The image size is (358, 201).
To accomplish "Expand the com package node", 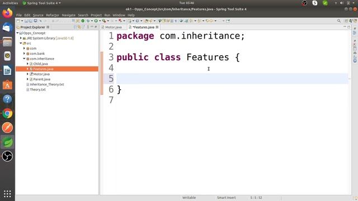I will 24,49.
